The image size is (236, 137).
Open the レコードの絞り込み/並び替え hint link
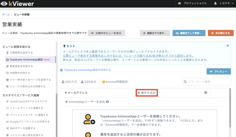click(129, 56)
